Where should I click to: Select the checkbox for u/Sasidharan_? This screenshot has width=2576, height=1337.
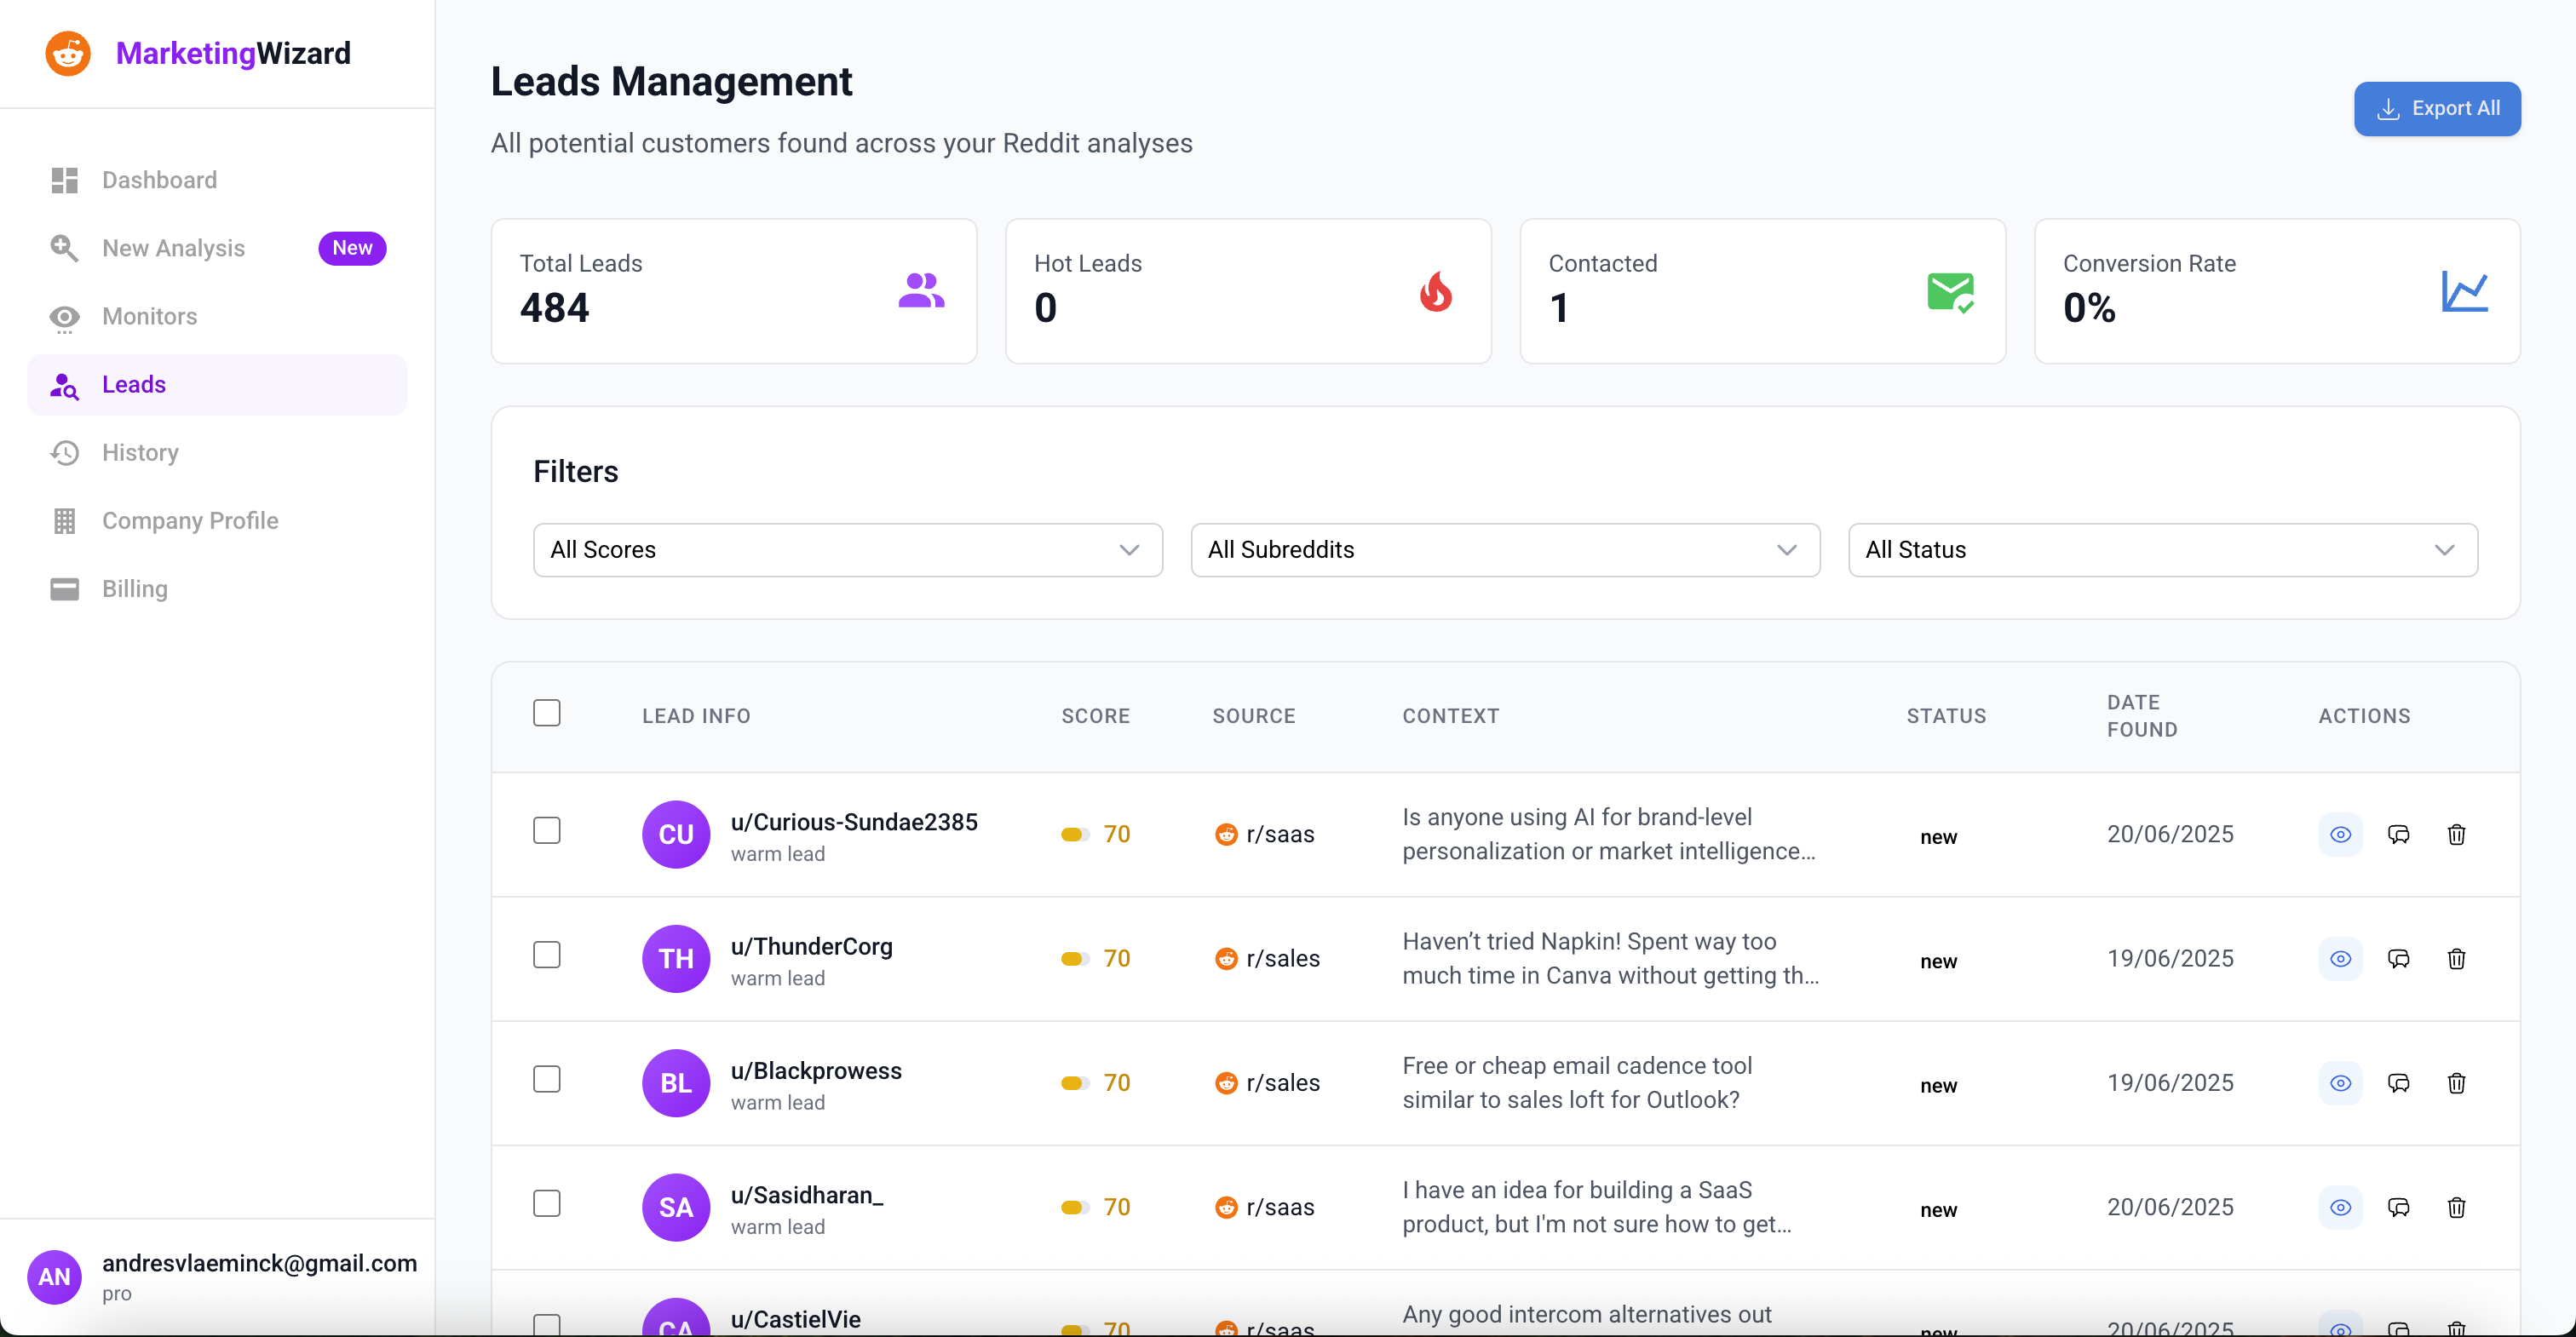[x=547, y=1203]
